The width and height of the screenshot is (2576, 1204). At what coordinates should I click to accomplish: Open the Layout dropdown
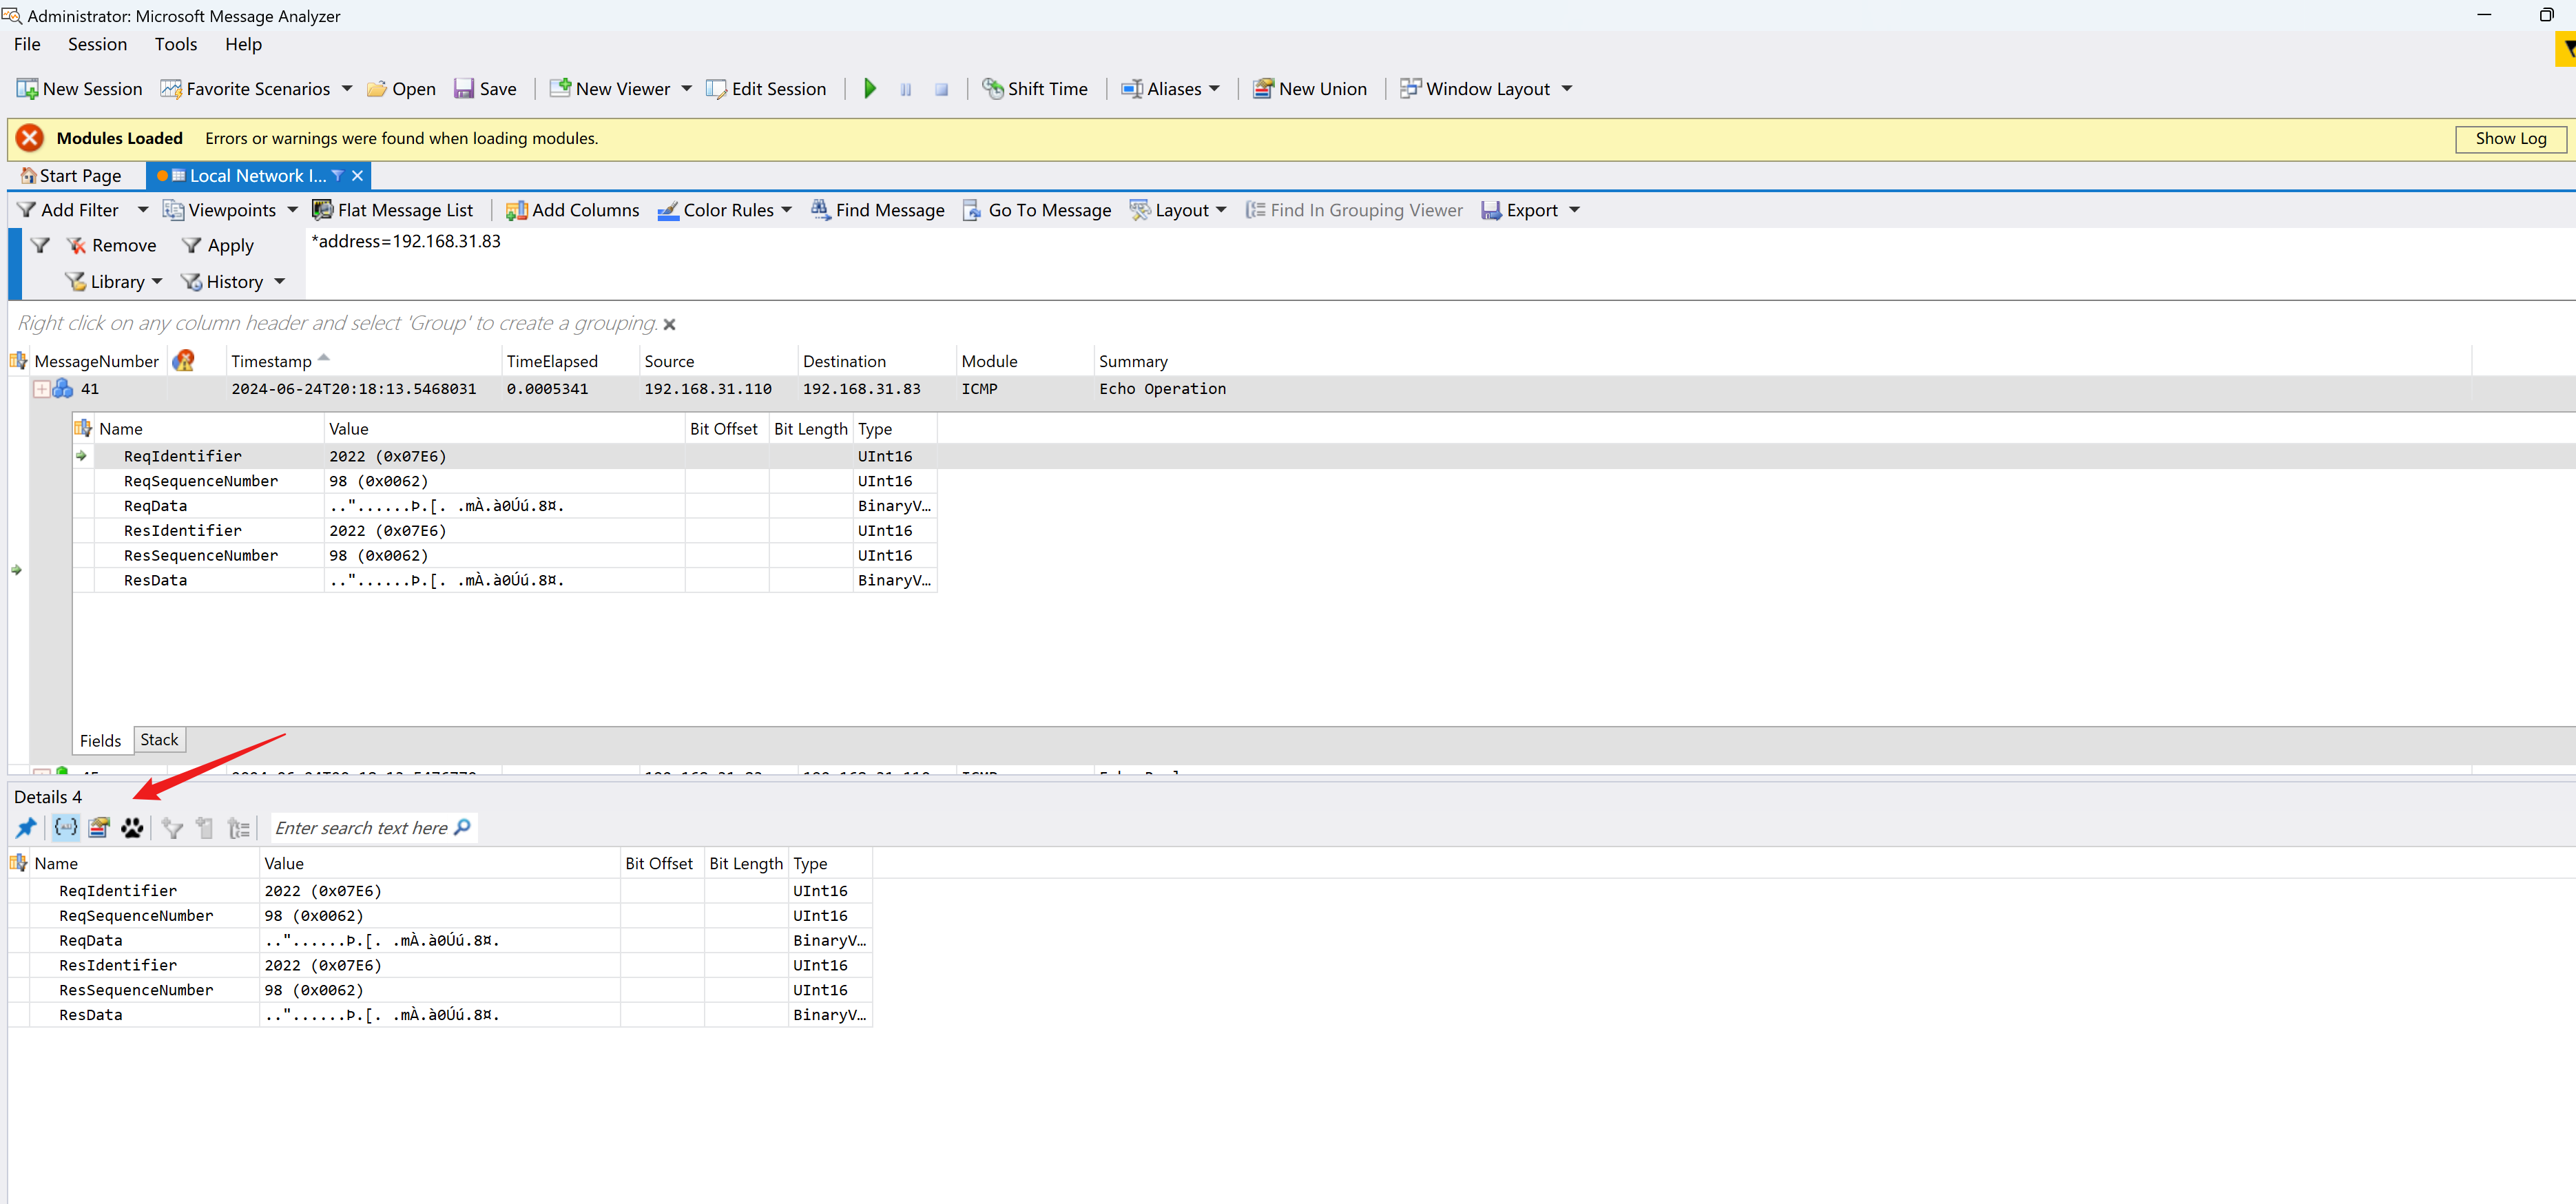[x=1178, y=210]
